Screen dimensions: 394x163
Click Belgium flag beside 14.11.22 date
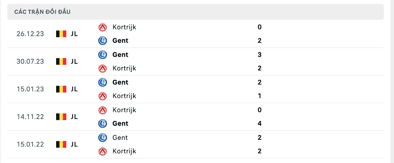click(61, 117)
